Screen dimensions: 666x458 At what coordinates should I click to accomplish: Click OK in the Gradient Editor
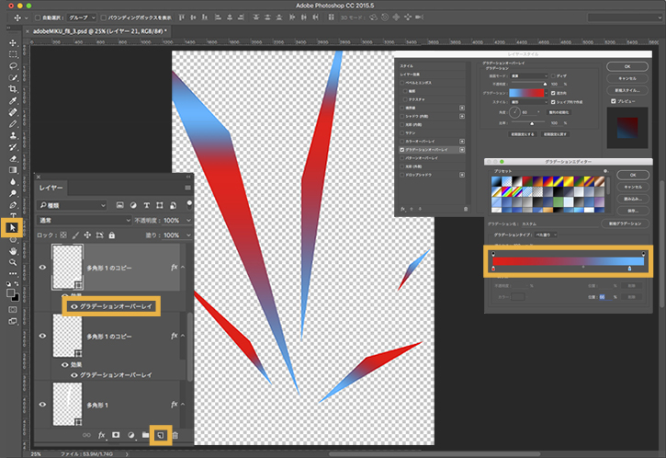633,175
